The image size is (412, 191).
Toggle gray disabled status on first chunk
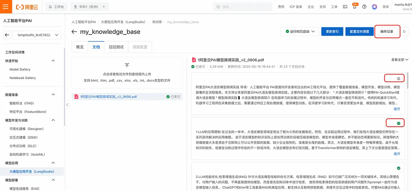(398, 78)
